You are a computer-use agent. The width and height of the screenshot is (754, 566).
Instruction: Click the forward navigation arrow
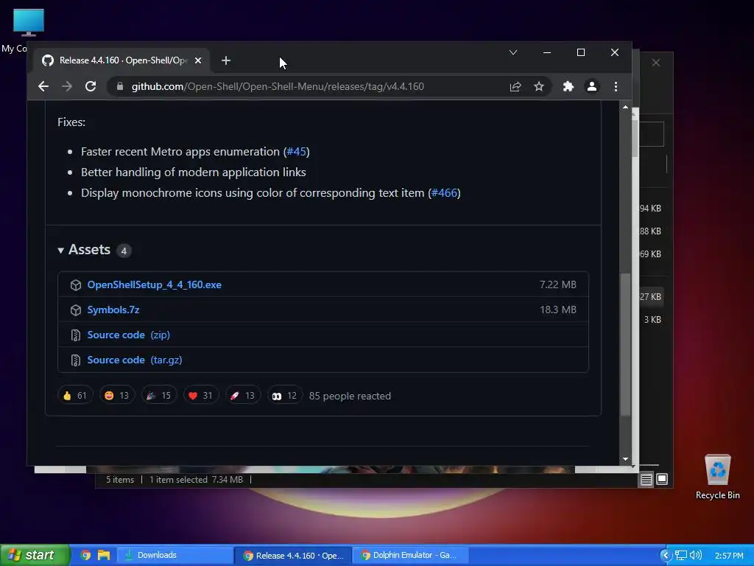(x=67, y=87)
